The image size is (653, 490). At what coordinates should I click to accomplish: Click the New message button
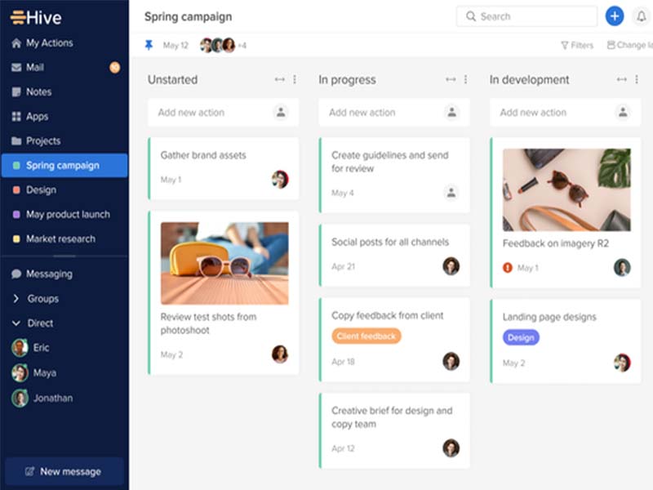tap(64, 471)
